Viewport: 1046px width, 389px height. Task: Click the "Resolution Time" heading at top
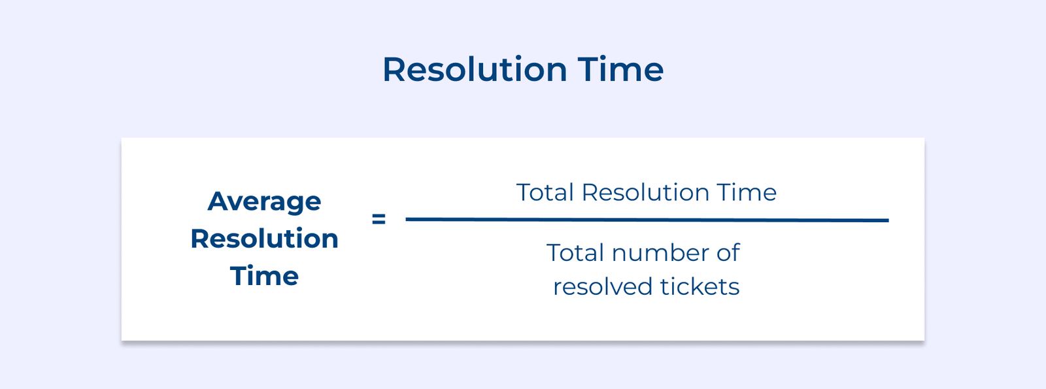click(522, 69)
